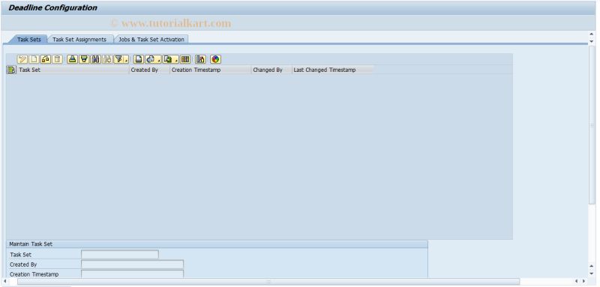Click the horizontal scrollbar left arrow

point(5,281)
